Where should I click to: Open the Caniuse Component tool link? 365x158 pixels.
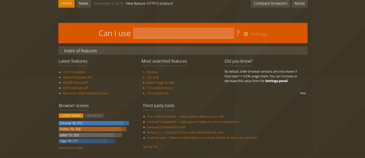193,122
